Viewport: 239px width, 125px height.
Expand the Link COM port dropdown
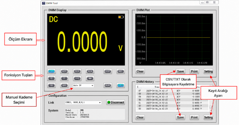[83, 102]
